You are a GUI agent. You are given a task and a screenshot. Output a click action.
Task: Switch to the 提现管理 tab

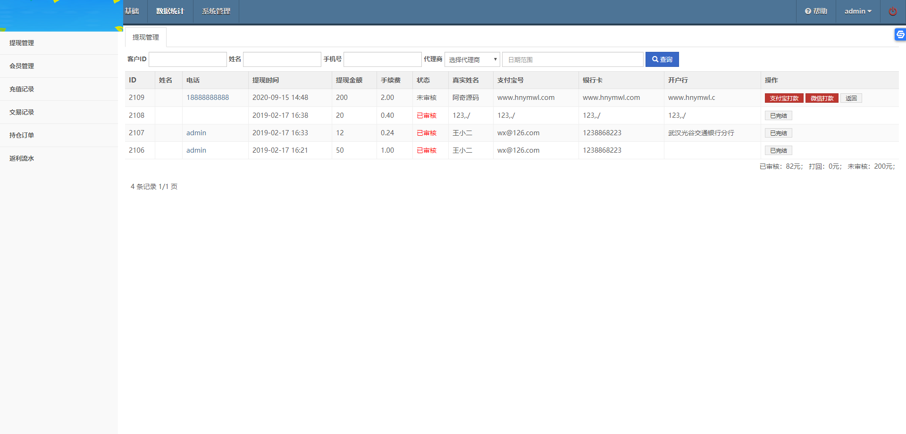pos(145,37)
